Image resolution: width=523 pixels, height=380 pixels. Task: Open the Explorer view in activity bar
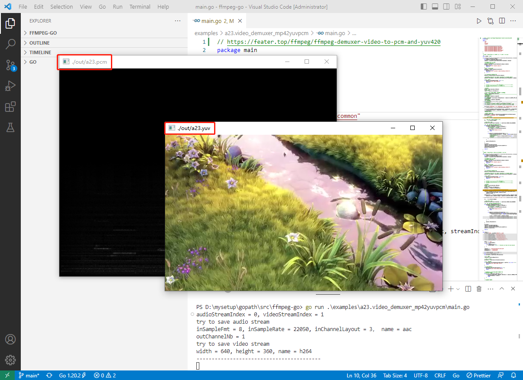pyautogui.click(x=10, y=23)
